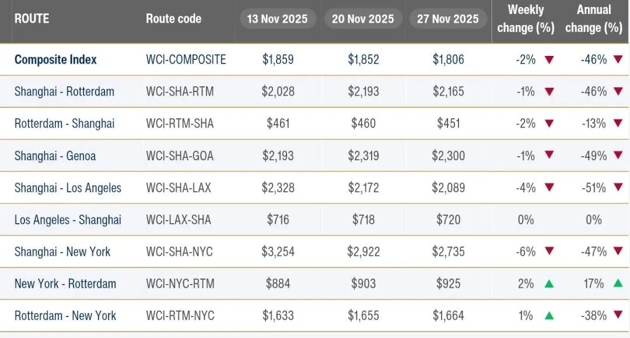Click Rotterdam - Shanghai annual down arrow
The width and height of the screenshot is (630, 338).
coord(618,124)
